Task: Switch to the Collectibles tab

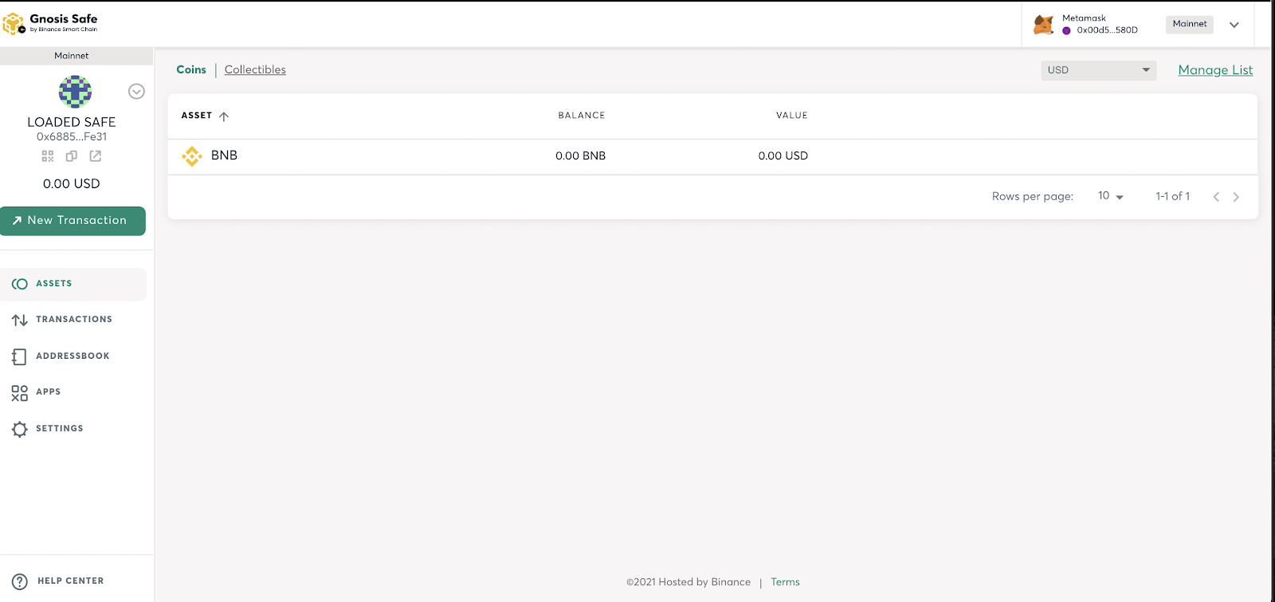Action: point(255,70)
